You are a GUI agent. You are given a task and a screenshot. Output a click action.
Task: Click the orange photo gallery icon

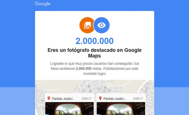click(x=87, y=25)
